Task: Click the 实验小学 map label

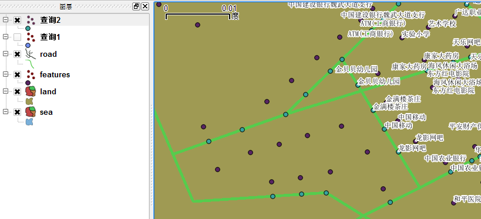Action: tap(416, 34)
